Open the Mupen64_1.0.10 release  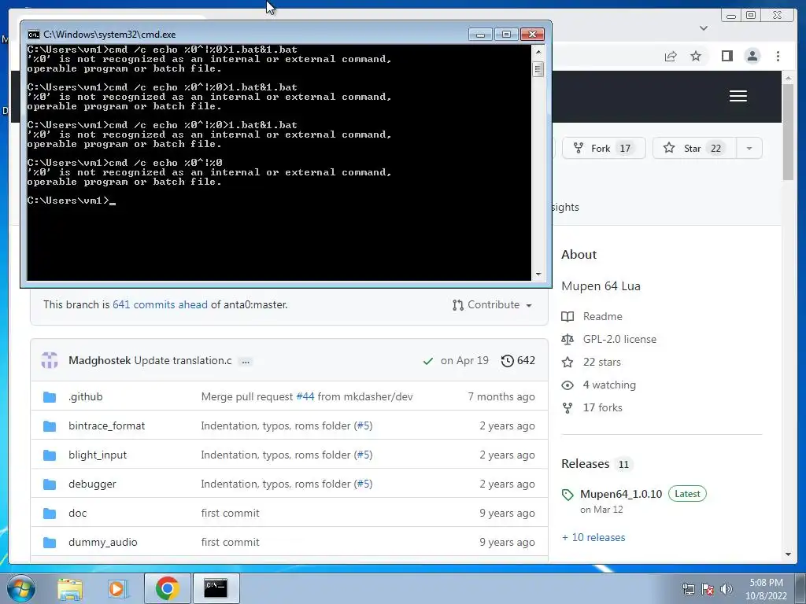point(621,494)
